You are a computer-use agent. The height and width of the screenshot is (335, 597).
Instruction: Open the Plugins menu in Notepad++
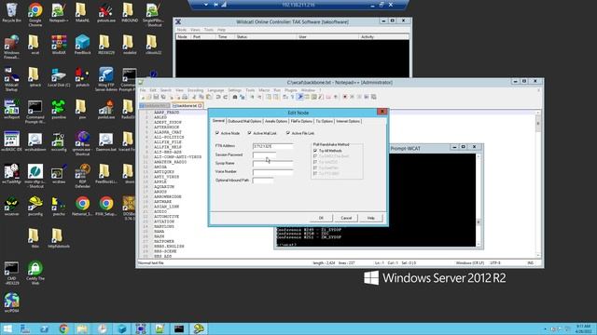[x=290, y=90]
